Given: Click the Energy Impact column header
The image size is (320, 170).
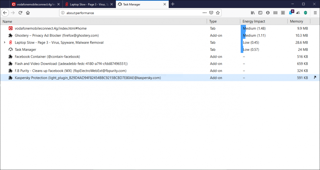Looking at the screenshot, I should click(264, 22).
